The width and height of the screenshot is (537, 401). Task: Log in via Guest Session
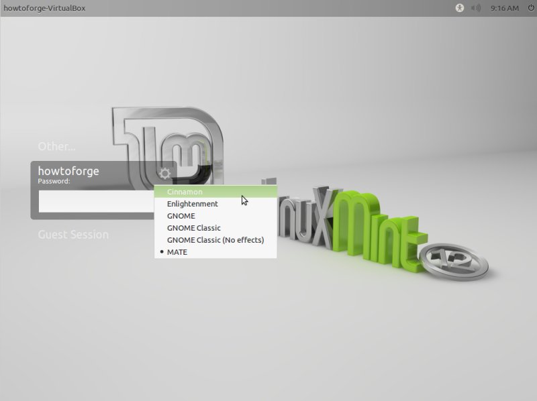(x=73, y=235)
